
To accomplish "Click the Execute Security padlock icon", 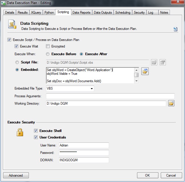I will pos(20,132).
